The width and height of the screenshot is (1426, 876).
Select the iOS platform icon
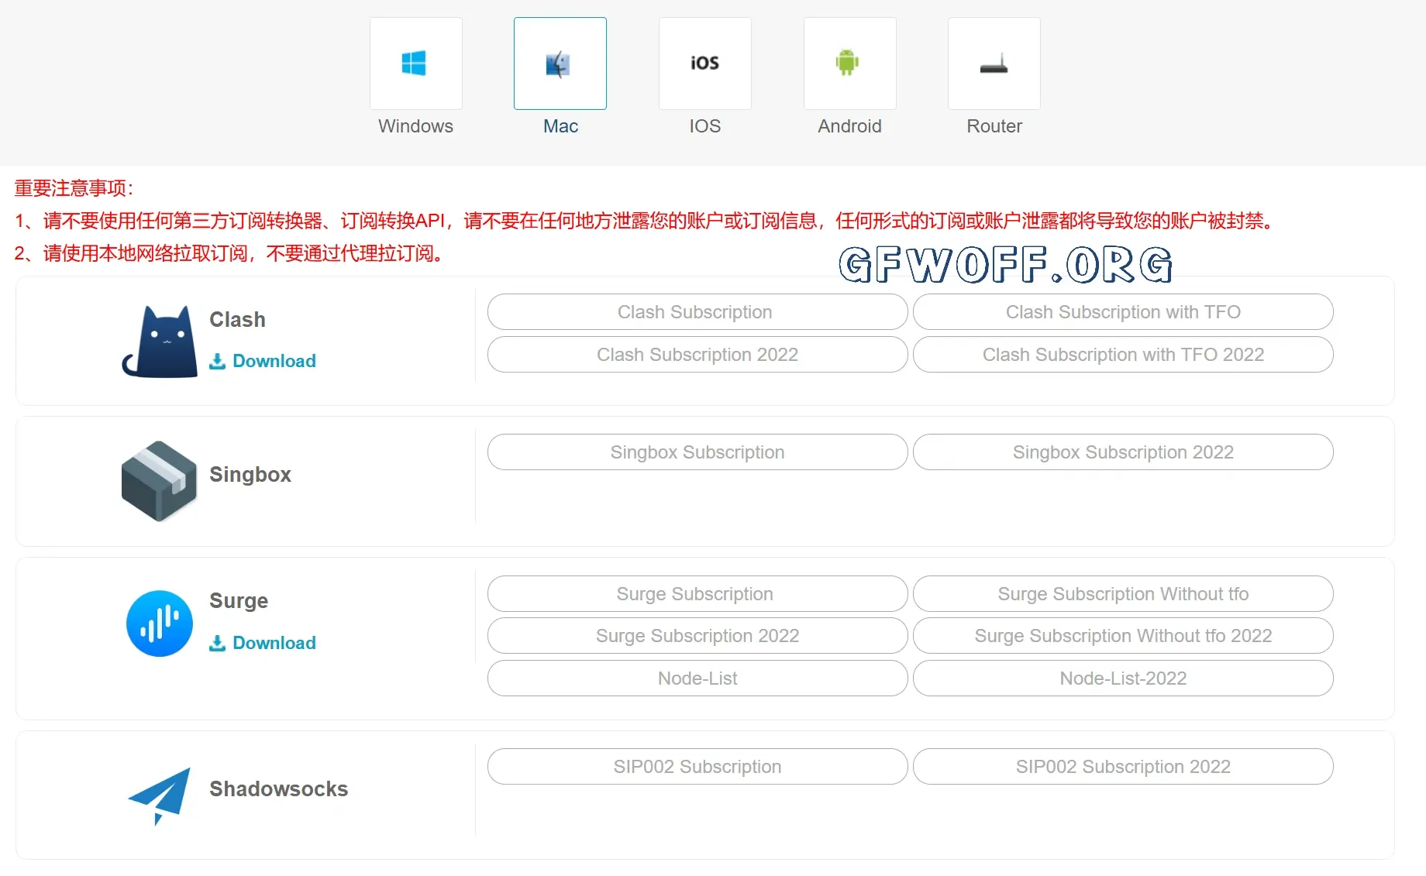(704, 64)
